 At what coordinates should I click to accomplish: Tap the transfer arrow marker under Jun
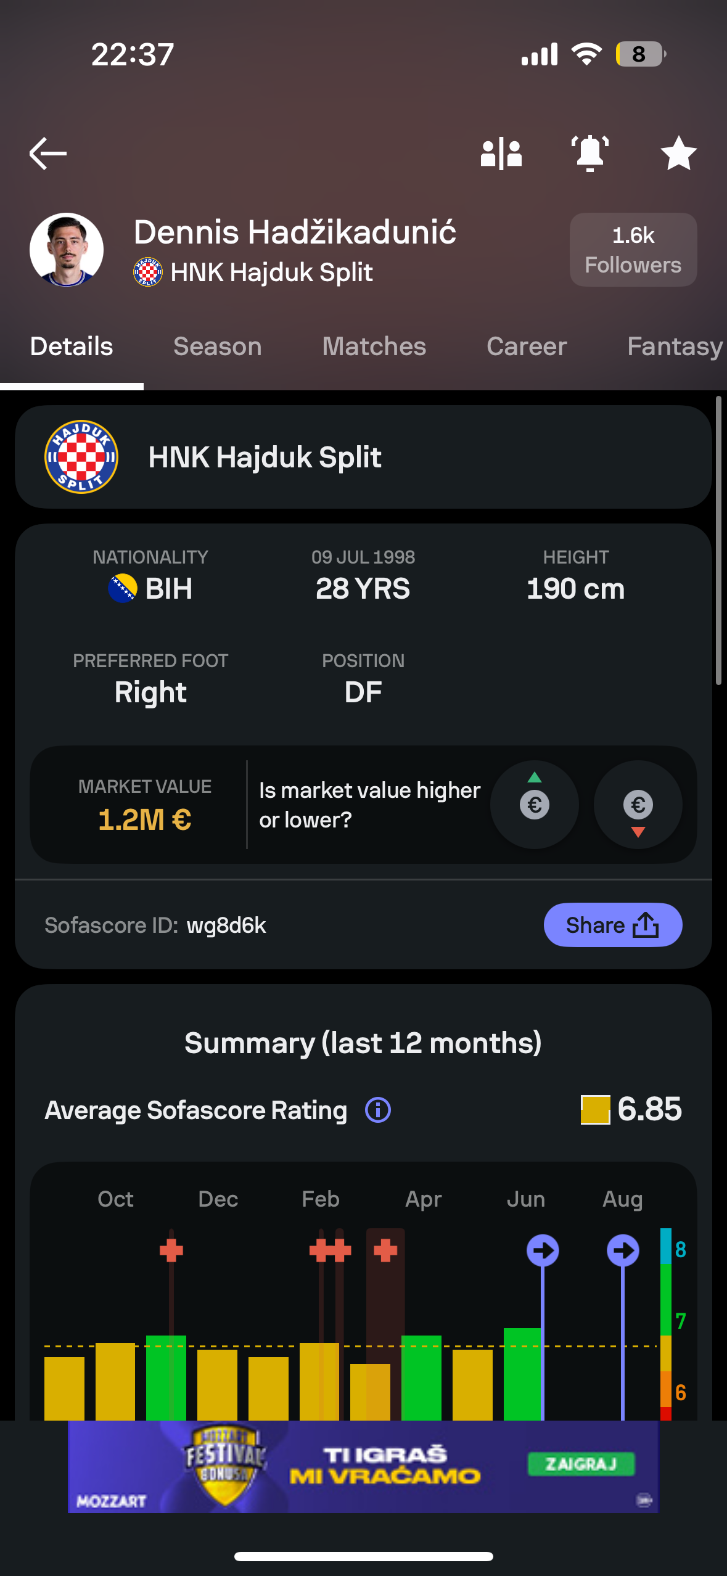coord(543,1250)
